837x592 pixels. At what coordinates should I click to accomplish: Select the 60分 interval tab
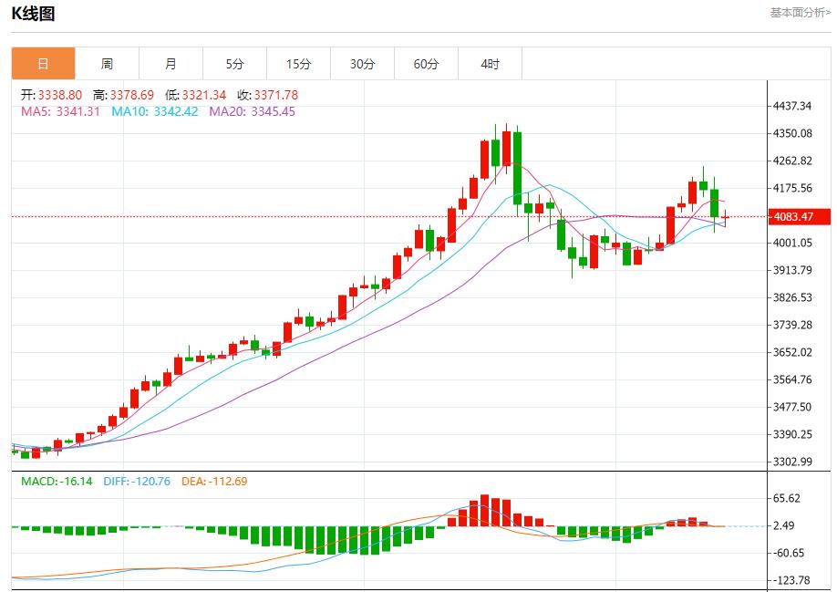(x=426, y=64)
